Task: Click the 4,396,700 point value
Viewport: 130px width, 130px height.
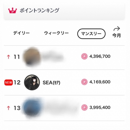Action: pos(100,56)
